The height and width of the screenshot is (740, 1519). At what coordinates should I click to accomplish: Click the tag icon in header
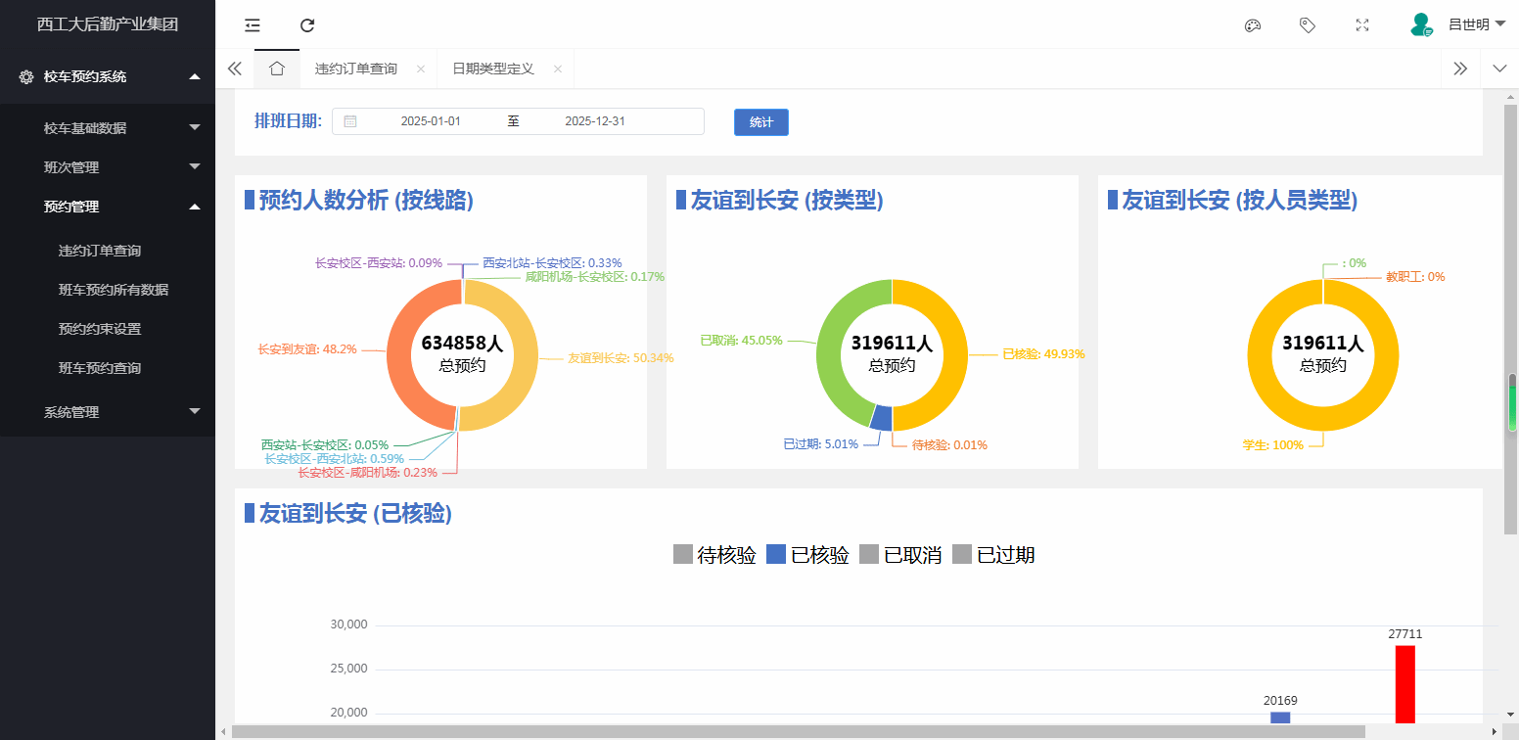pyautogui.click(x=1307, y=25)
